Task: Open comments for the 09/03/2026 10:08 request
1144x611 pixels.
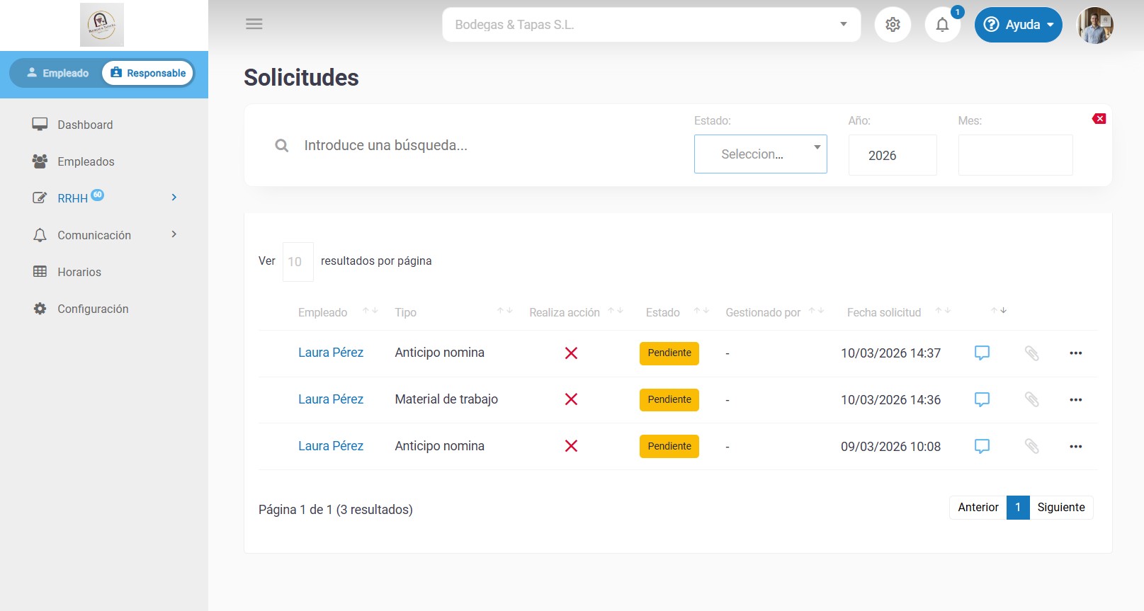Action: 982,446
